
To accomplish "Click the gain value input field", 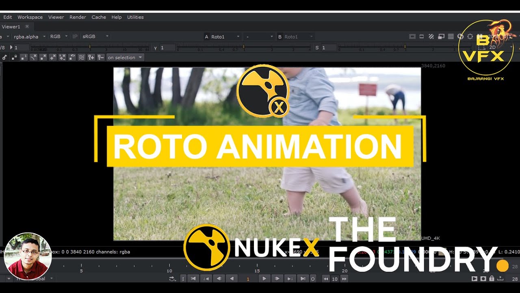I will 21,48.
